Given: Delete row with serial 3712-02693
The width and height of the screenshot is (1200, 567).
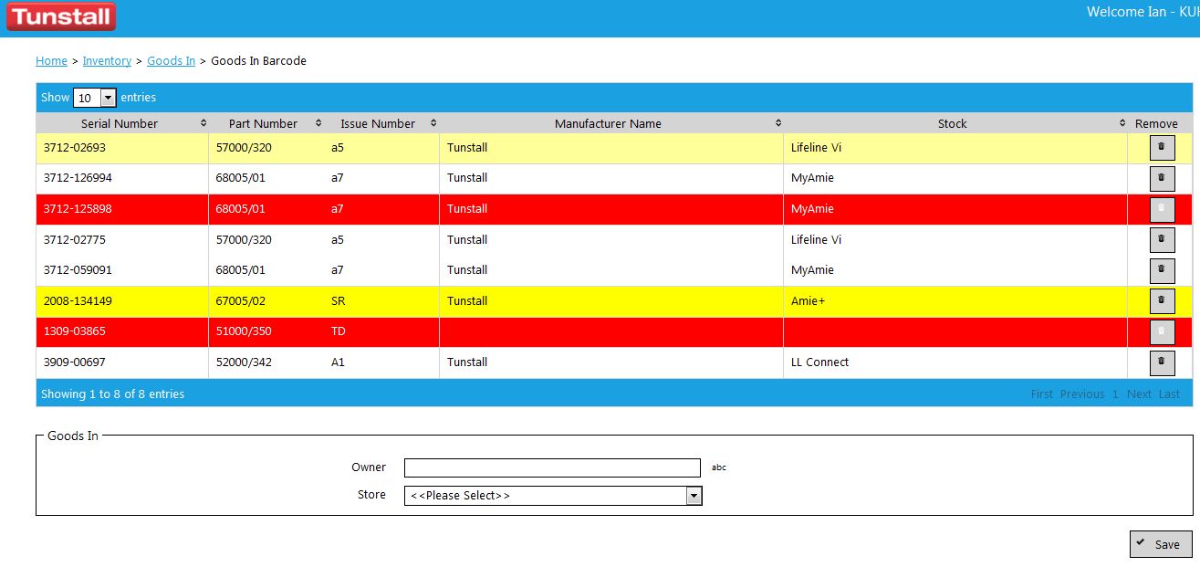Looking at the screenshot, I should point(1161,148).
